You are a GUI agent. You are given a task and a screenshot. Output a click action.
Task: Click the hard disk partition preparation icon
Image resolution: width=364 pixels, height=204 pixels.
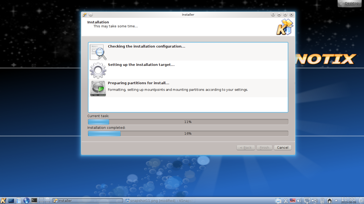click(98, 88)
